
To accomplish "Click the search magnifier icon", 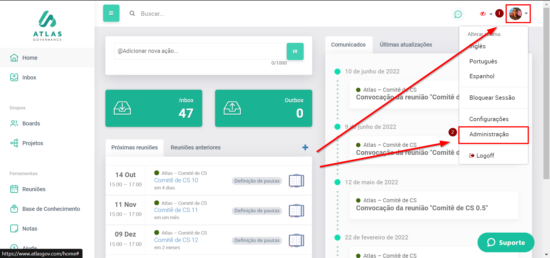I will pos(132,13).
